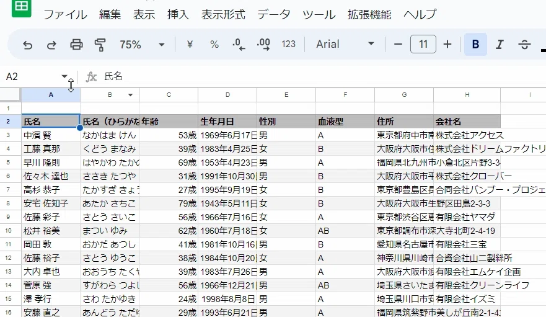This screenshot has height=317, width=546.
Task: Open the 挿入 menu
Action: pyautogui.click(x=178, y=15)
